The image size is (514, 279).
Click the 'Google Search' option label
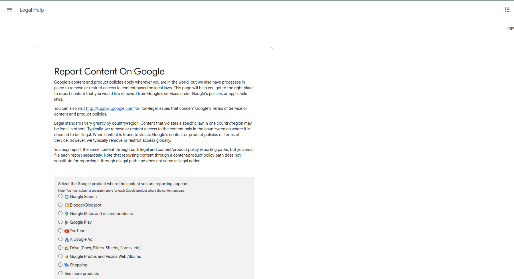(83, 197)
